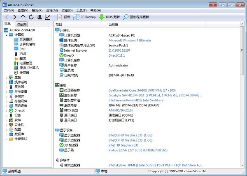Click the Back navigation arrow
This screenshot has height=176, width=247.
pyautogui.click(x=6, y=17)
